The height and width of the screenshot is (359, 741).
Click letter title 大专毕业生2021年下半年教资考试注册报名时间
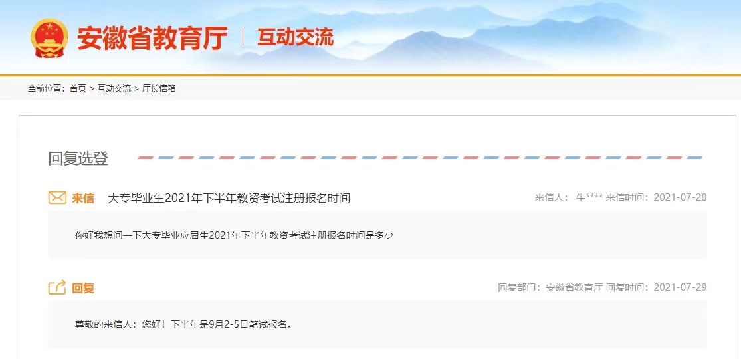[x=229, y=197]
